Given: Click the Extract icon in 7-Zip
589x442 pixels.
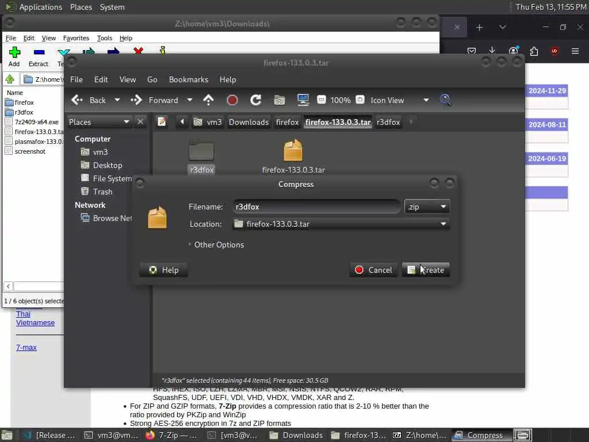Looking at the screenshot, I should click(x=39, y=56).
